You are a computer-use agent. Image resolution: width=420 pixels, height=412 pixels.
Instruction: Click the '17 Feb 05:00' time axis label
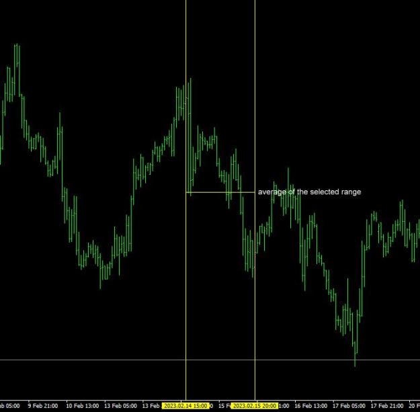click(349, 406)
